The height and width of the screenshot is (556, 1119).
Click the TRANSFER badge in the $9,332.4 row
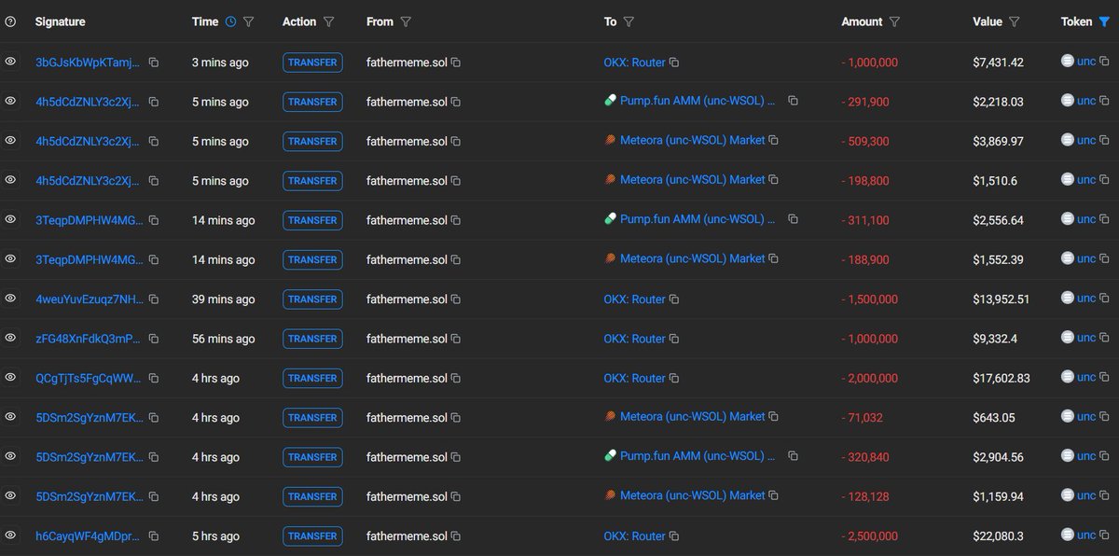click(x=312, y=339)
